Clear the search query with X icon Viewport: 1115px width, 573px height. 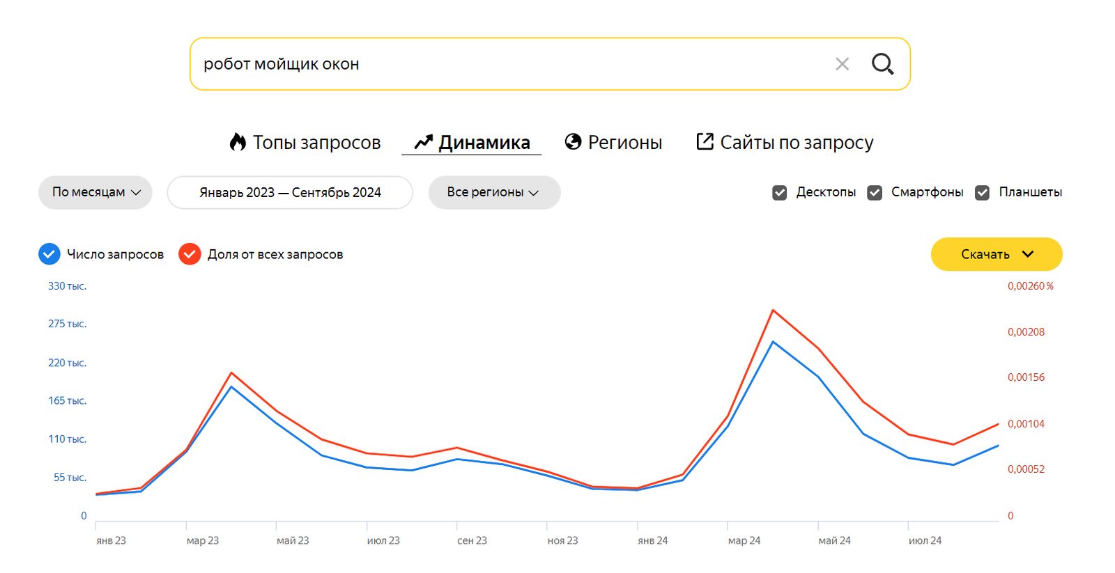(842, 64)
